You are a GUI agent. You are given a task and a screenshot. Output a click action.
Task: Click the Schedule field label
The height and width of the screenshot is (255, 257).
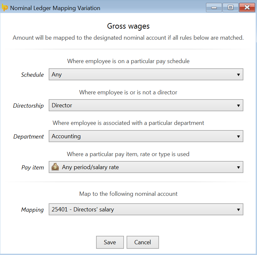click(32, 75)
